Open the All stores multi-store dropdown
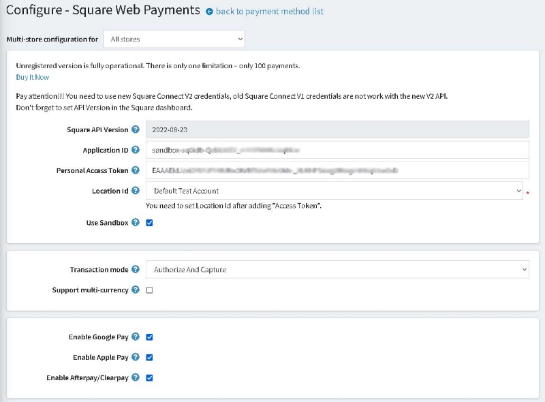545x402 pixels. point(174,39)
